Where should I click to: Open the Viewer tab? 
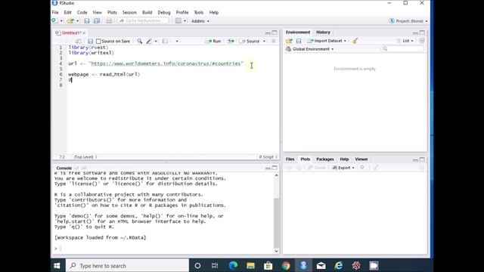click(x=361, y=159)
